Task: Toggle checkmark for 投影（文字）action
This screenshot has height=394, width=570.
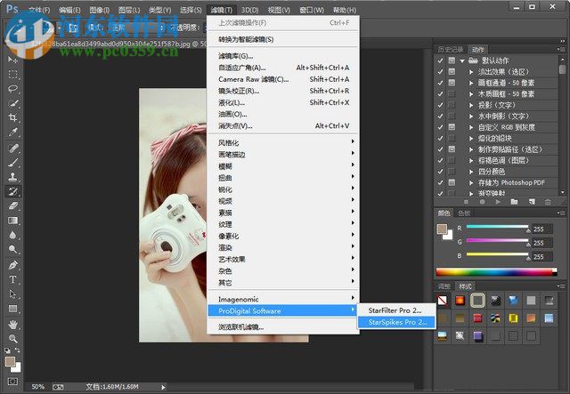Action: point(440,105)
